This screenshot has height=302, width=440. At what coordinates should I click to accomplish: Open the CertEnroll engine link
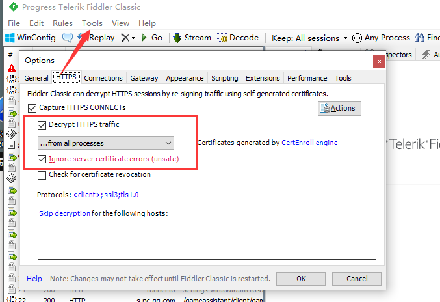(x=309, y=143)
